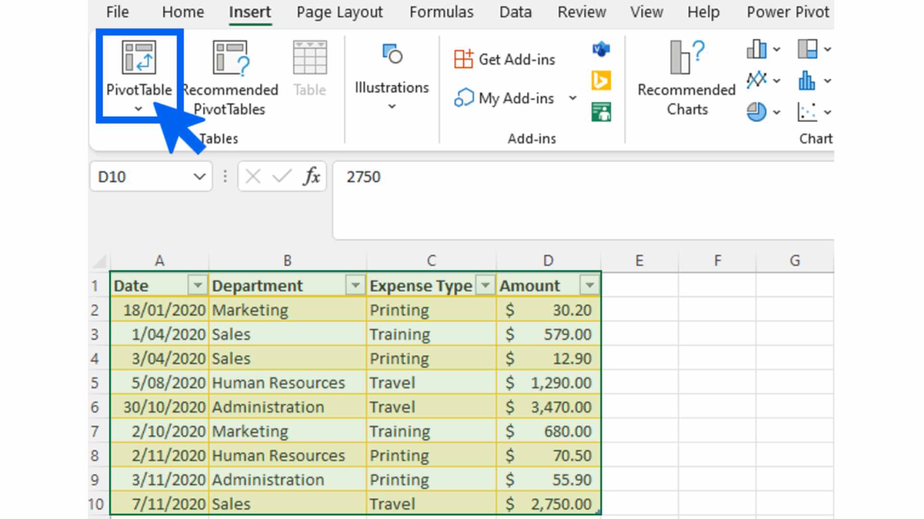The height and width of the screenshot is (519, 924).
Task: Switch to the Power Pivot tab
Action: pyautogui.click(x=788, y=12)
